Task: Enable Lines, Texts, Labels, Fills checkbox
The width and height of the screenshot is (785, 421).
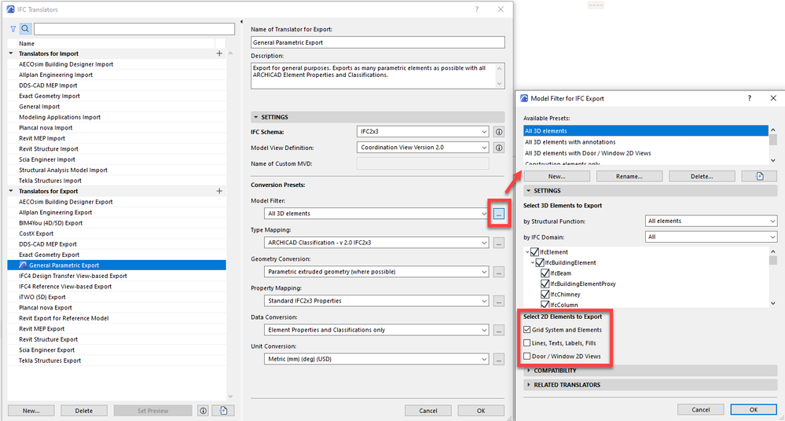Action: tap(526, 343)
